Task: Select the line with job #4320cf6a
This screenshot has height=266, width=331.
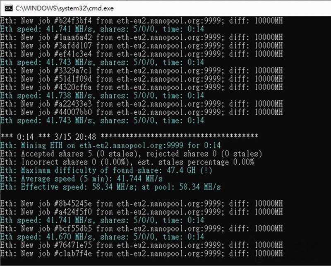Action: pos(142,87)
